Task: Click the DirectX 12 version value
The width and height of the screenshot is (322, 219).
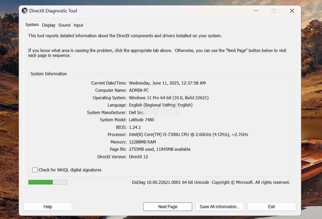Action: click(x=138, y=157)
